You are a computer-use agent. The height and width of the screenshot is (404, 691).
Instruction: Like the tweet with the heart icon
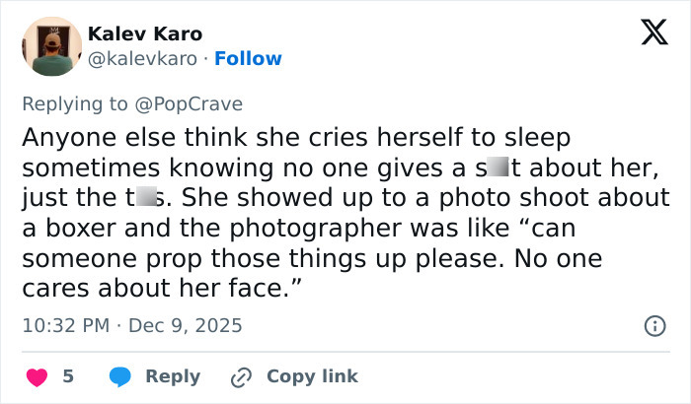tap(37, 376)
